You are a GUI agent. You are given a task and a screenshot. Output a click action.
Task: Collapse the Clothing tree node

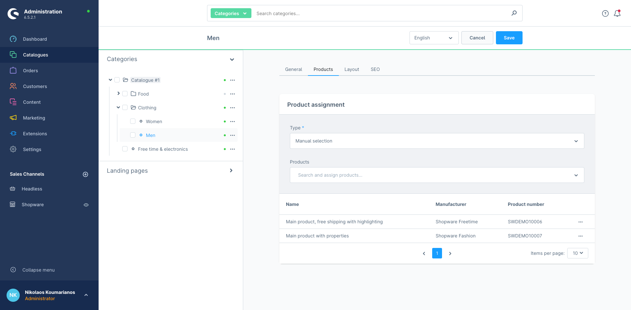(118, 107)
